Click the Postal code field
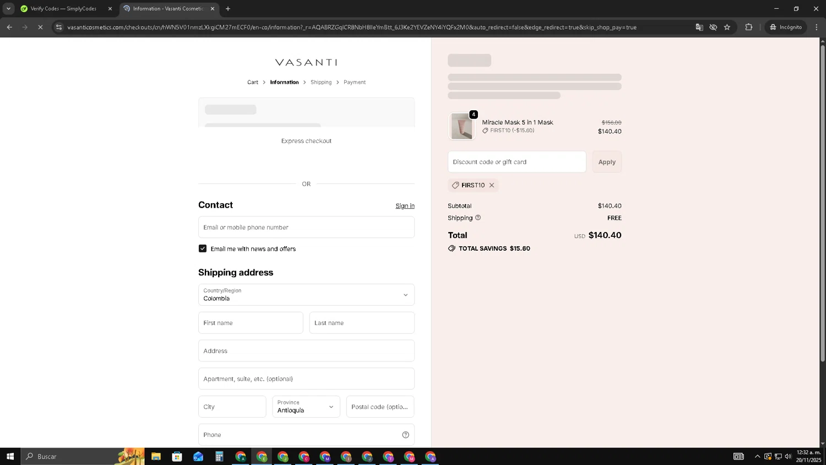826x465 pixels. pyautogui.click(x=380, y=407)
